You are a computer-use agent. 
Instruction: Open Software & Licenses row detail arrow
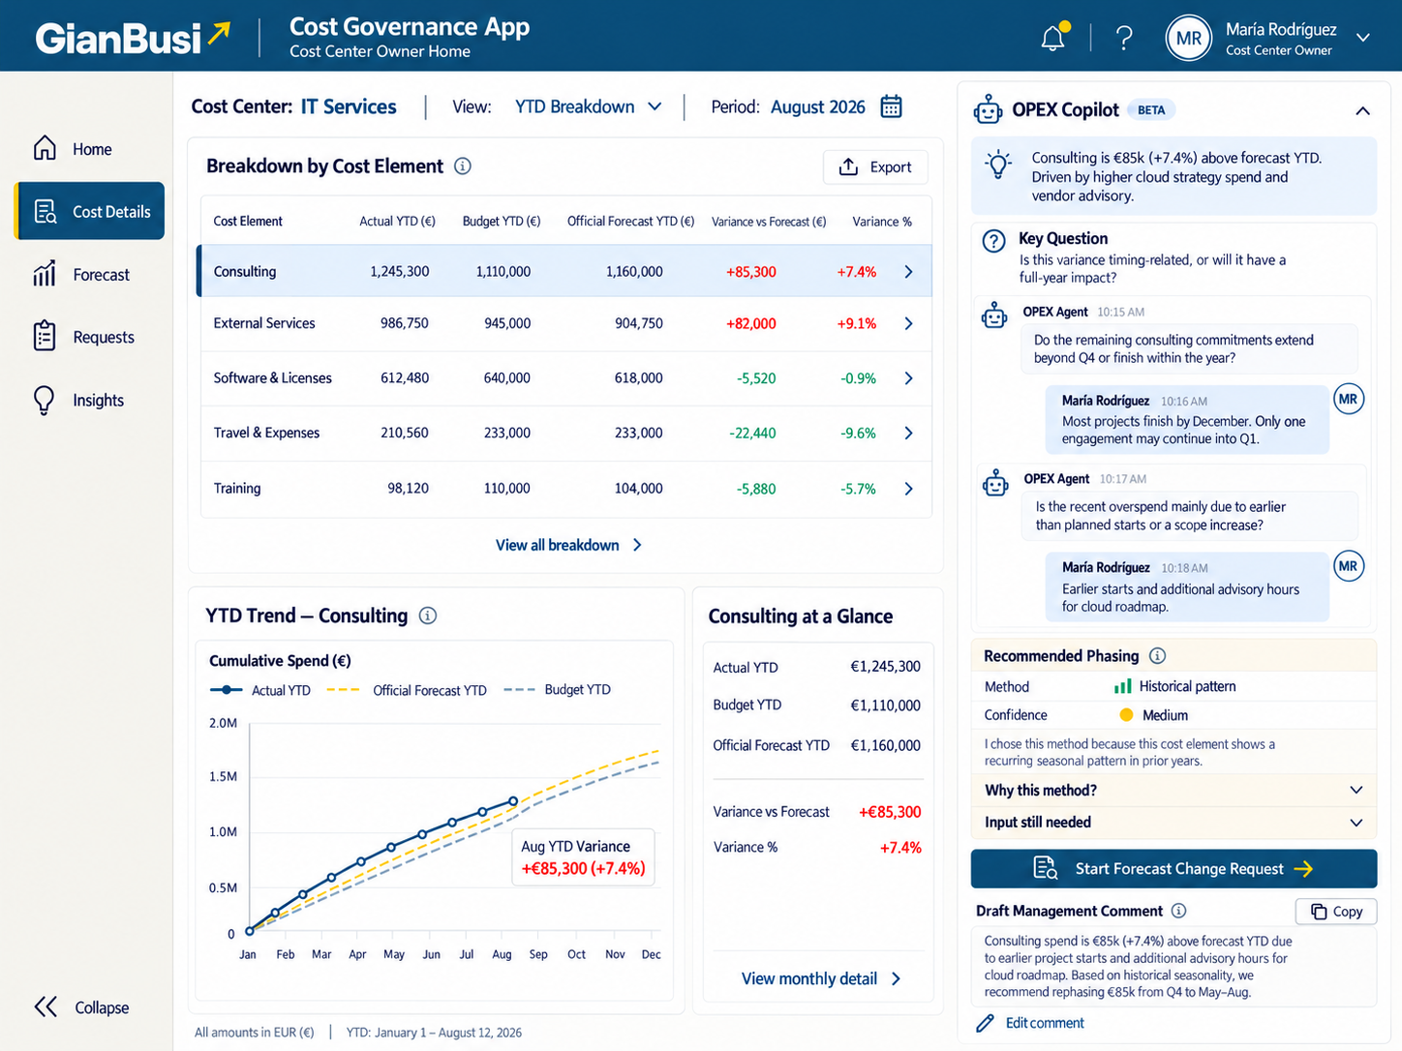pyautogui.click(x=908, y=378)
